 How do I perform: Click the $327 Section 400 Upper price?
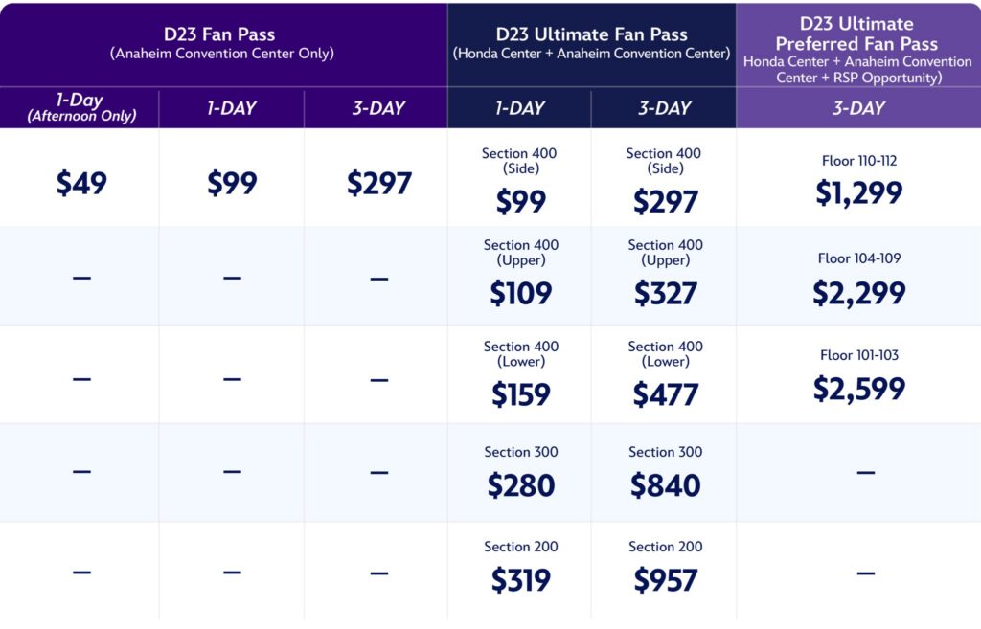coord(665,293)
